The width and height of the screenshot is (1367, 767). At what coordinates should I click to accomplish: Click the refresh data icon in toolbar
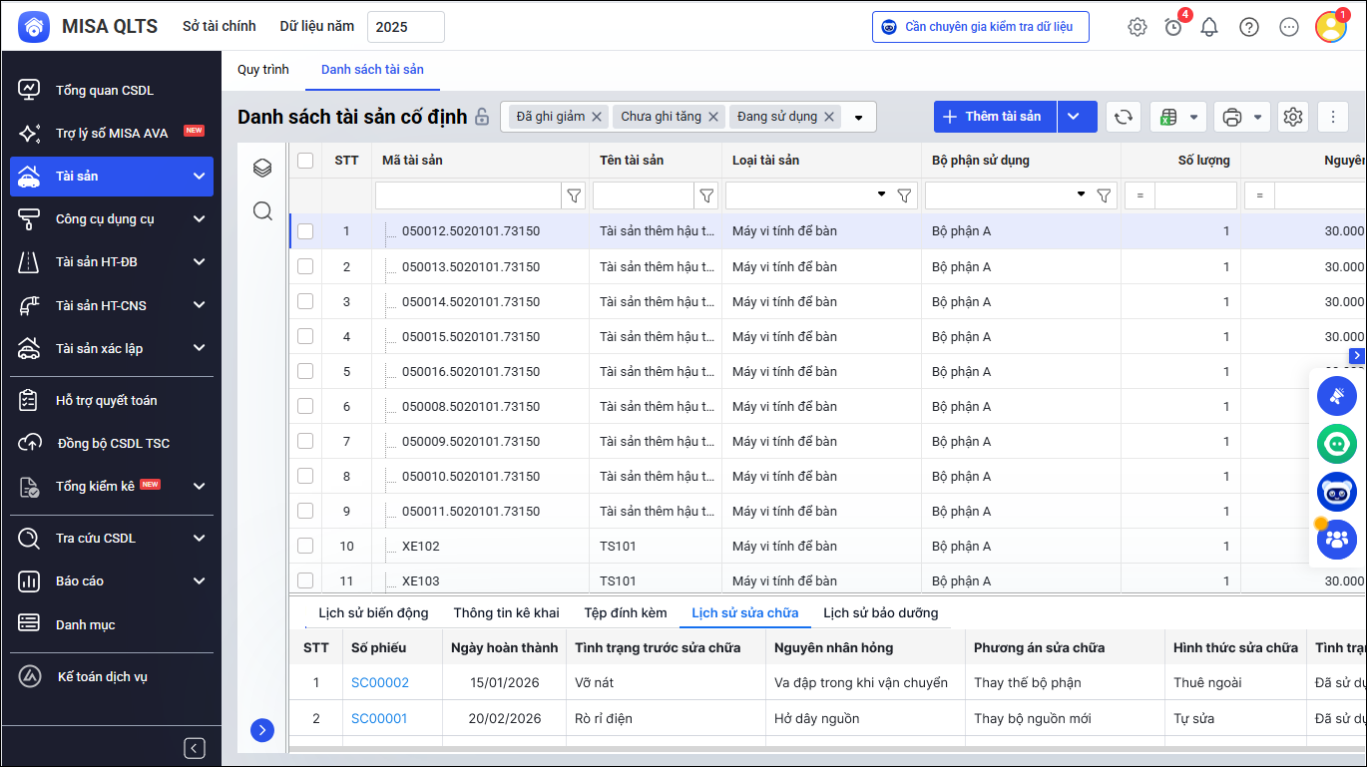click(x=1123, y=117)
